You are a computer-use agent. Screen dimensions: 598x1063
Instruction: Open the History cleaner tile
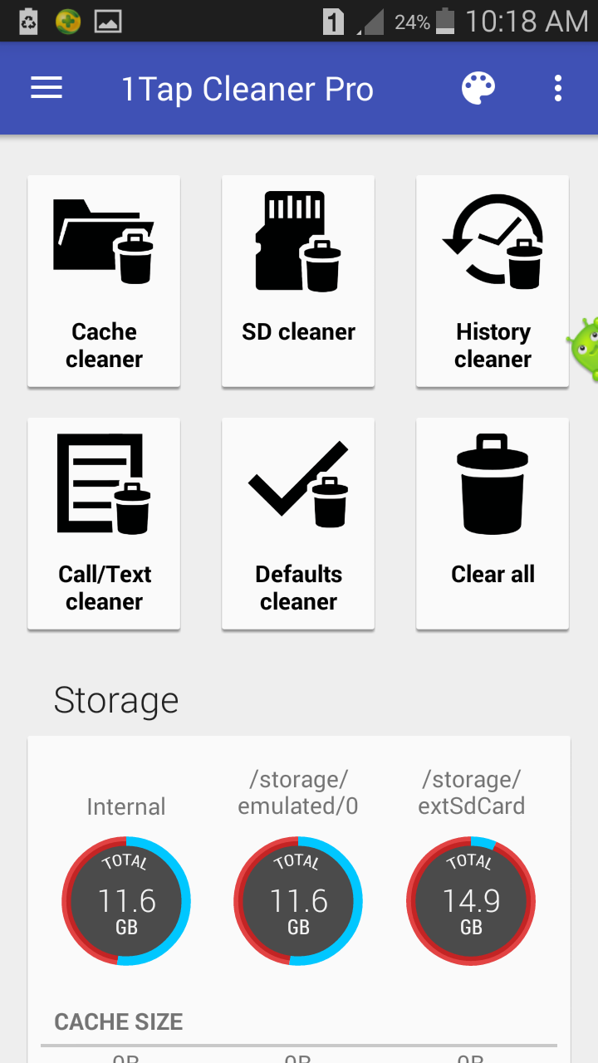click(493, 281)
